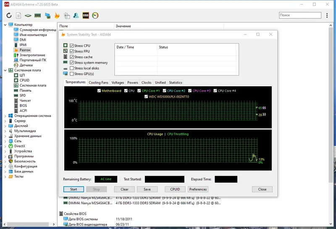Switch to Voltages tab
This screenshot has width=336, height=229.
(x=118, y=82)
